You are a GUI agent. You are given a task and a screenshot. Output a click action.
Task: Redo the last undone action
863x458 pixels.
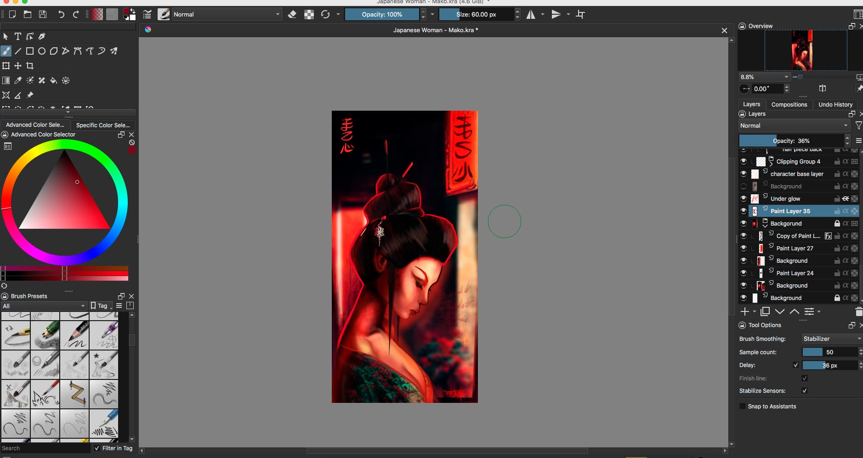tap(76, 14)
